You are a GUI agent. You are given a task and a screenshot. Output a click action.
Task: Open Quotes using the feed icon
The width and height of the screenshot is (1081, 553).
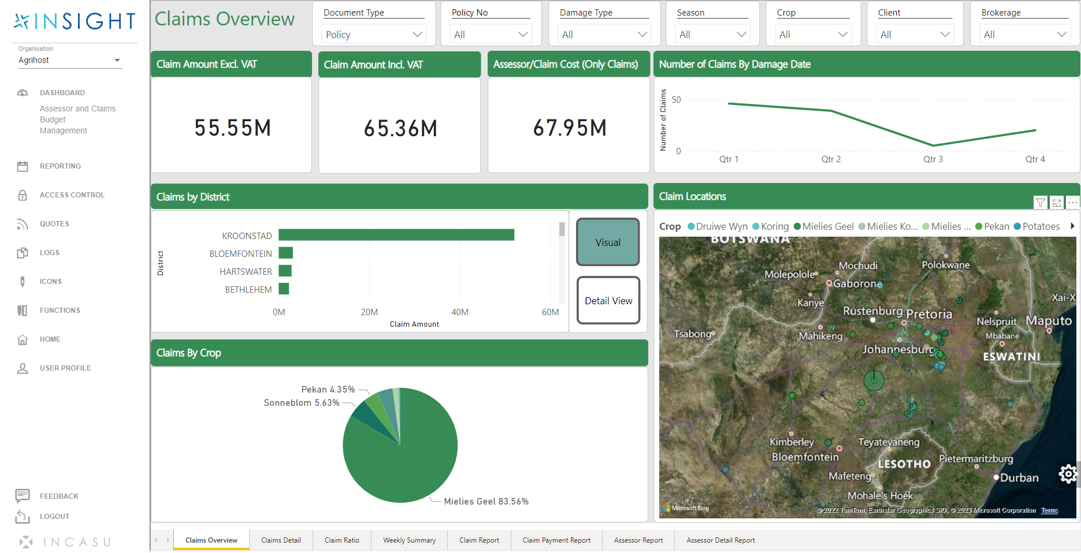(23, 224)
